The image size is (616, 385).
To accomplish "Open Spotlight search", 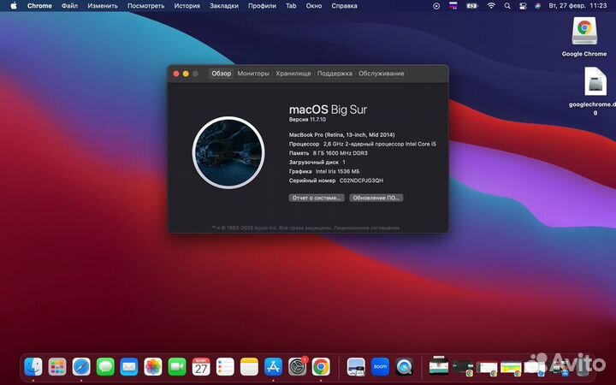I will 507,6.
